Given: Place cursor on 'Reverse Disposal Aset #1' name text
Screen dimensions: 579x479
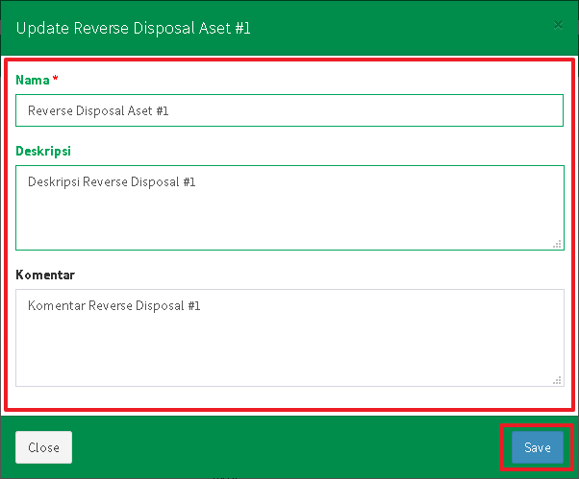Looking at the screenshot, I should 98,111.
